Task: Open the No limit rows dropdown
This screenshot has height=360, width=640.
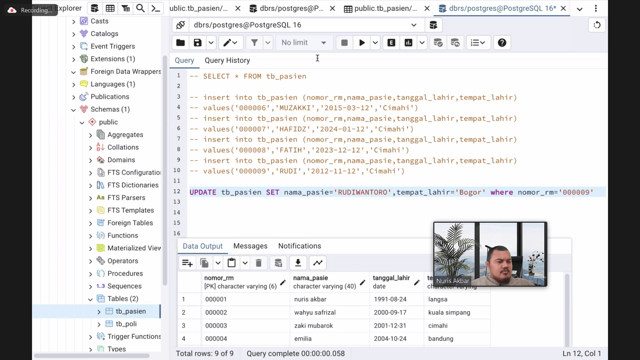Action: click(x=304, y=43)
